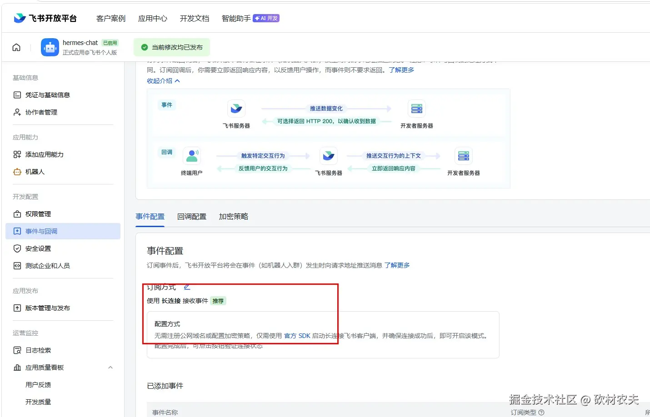The width and height of the screenshot is (650, 417).
Task: Click the Feishu Open Platform logo
Action: tap(45, 18)
